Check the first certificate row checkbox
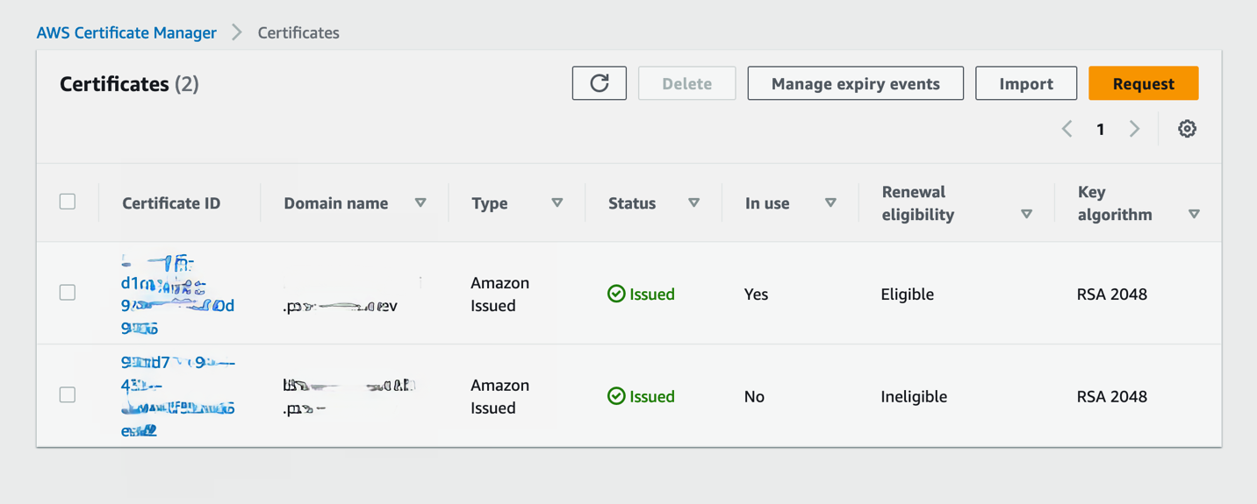Image resolution: width=1257 pixels, height=504 pixels. tap(68, 293)
